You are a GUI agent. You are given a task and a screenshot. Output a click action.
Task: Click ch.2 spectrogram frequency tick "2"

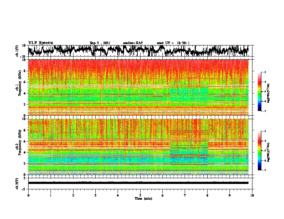pos(25,164)
